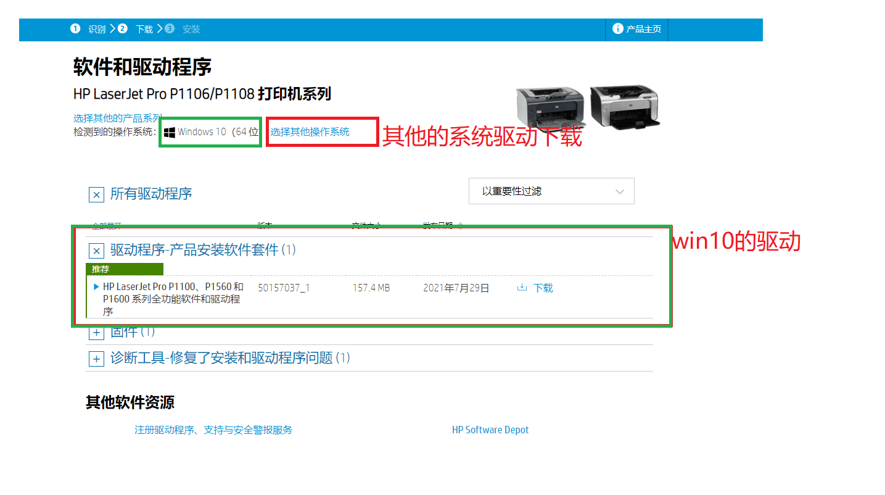885x495 pixels.
Task: Collapse 驱动程序-产品安装软件套件 section
Action: (x=96, y=251)
